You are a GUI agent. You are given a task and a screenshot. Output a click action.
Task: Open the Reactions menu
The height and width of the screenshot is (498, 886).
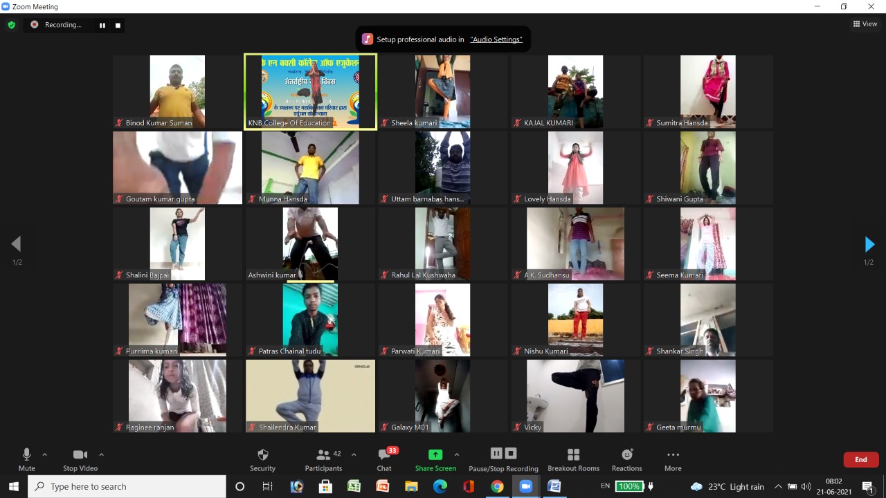pyautogui.click(x=626, y=459)
